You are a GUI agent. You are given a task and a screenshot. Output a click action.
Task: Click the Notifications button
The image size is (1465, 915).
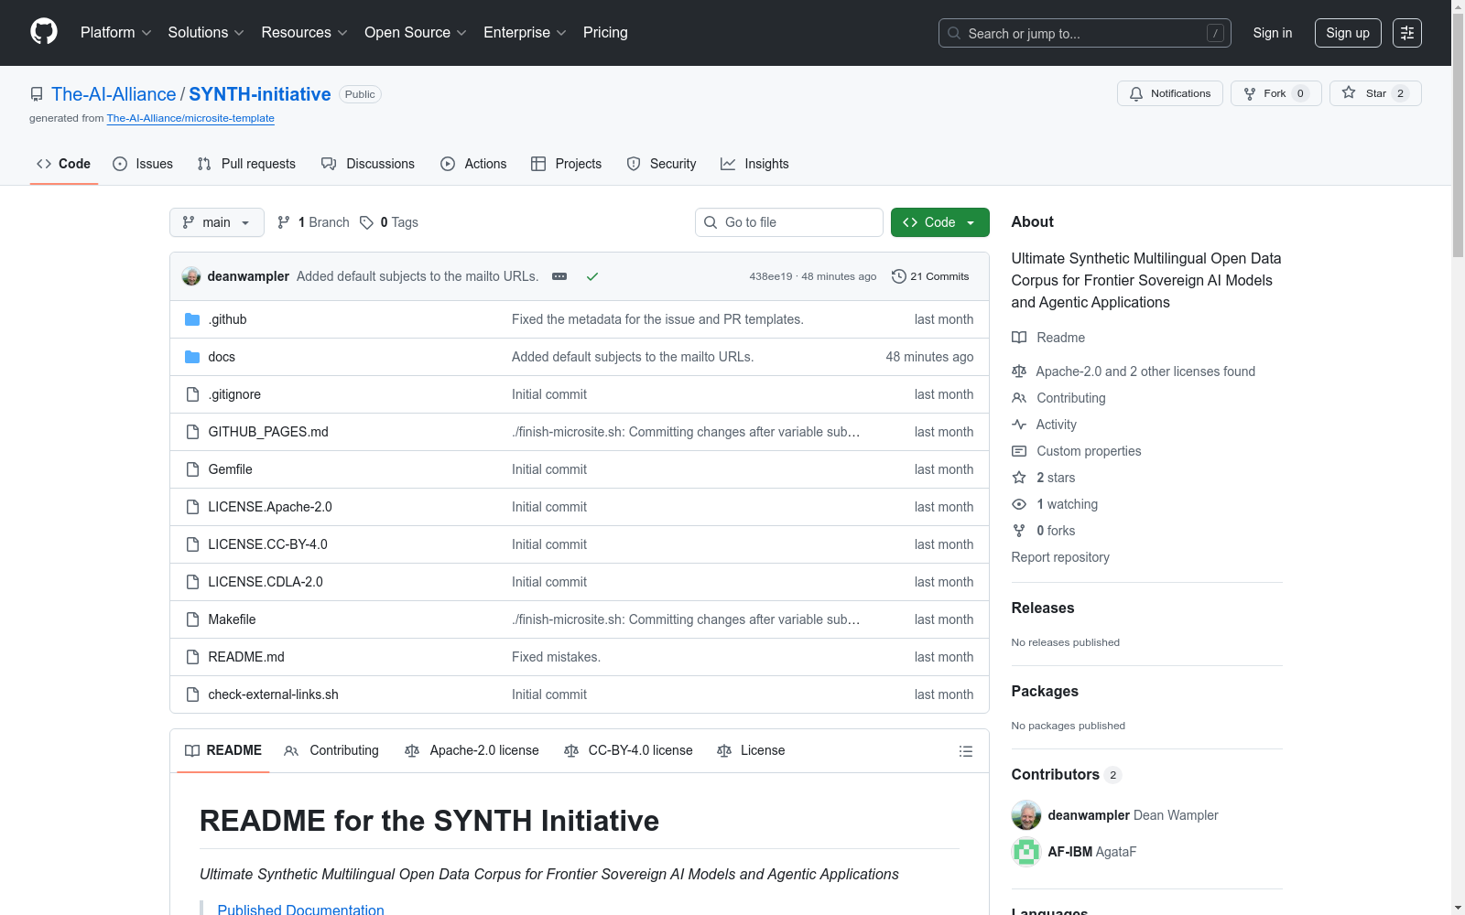[1170, 93]
